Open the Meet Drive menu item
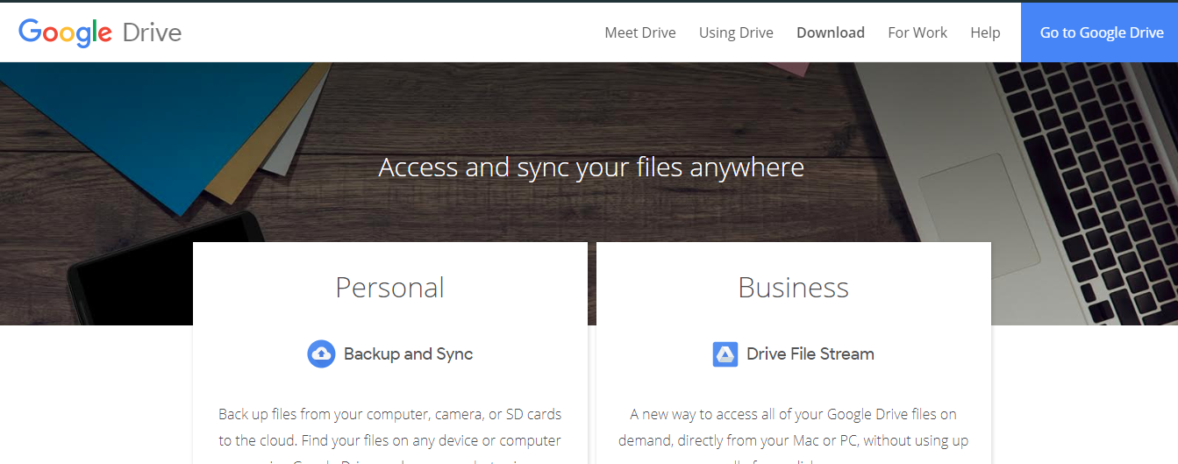The image size is (1178, 464). tap(640, 32)
